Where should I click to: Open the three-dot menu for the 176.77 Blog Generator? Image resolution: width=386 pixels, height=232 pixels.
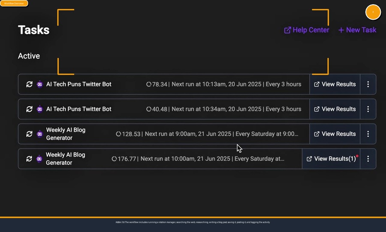[x=368, y=159]
